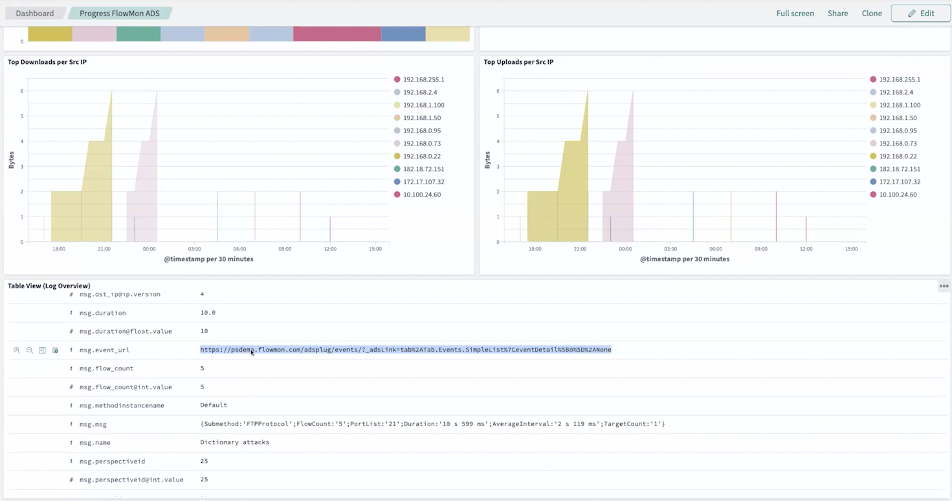The image size is (952, 501).
Task: Select 172.17.107.32 label in Top Uploads legend
Action: [900, 182]
